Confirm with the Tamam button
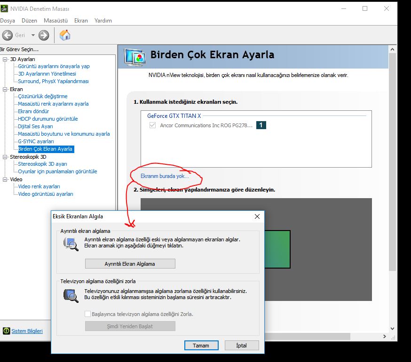The height and width of the screenshot is (362, 411). tap(201, 346)
